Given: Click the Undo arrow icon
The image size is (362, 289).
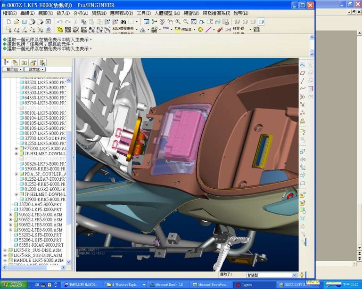Looking at the screenshot, I should pyautogui.click(x=60, y=22).
